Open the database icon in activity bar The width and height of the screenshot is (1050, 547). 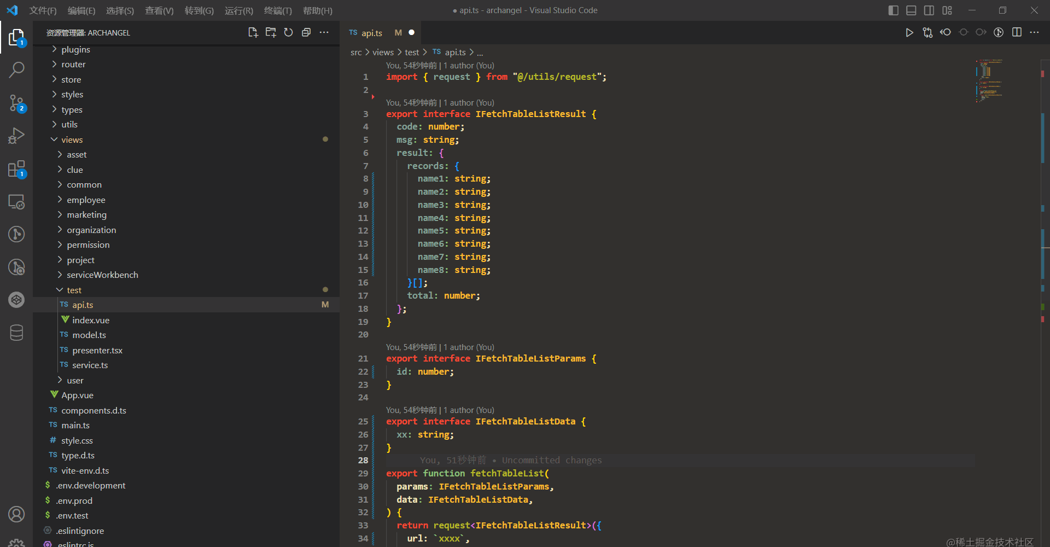16,333
